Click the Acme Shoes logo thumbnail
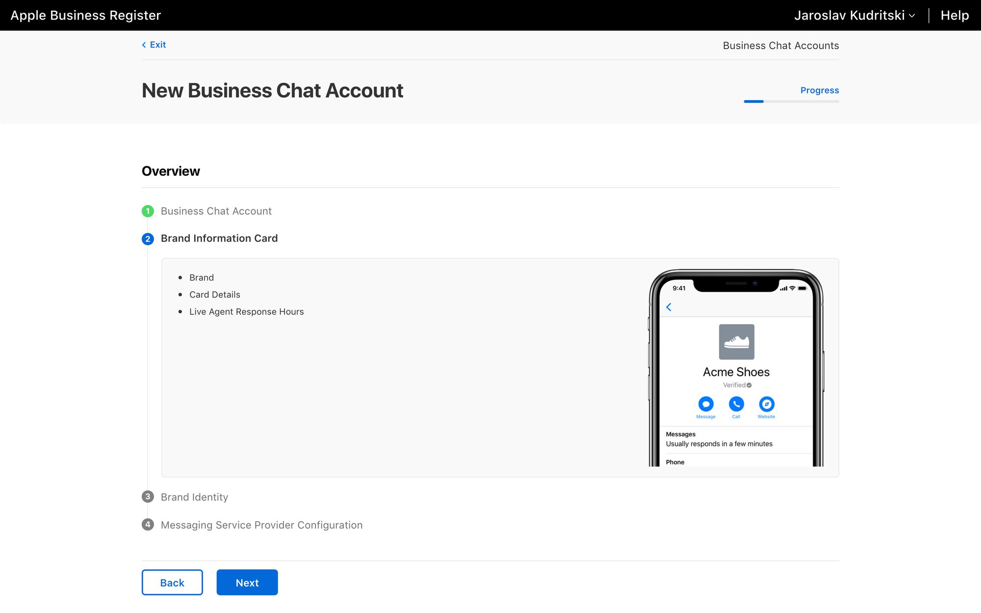Screen dimensions: 981x613 [x=737, y=341]
